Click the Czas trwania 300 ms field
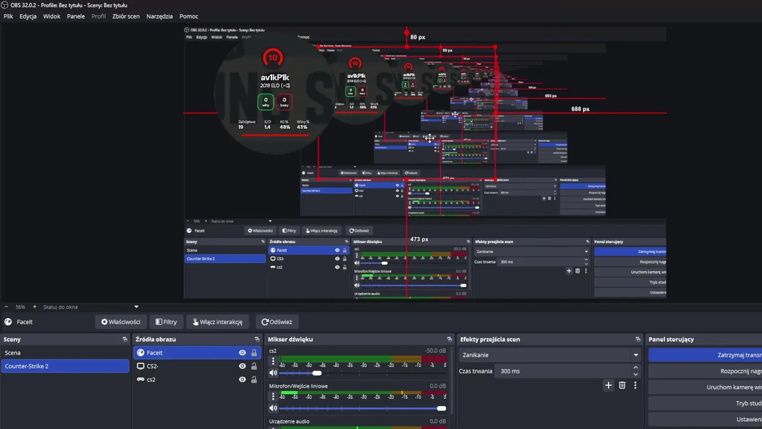 coord(564,371)
